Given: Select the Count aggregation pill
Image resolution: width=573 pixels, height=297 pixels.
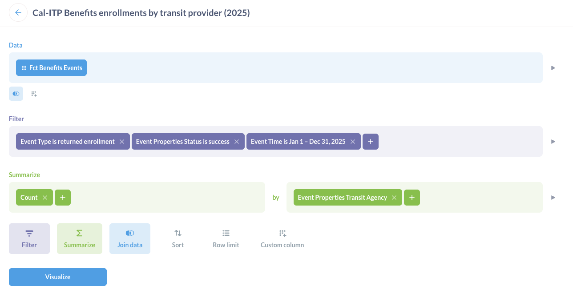Looking at the screenshot, I should (28, 197).
